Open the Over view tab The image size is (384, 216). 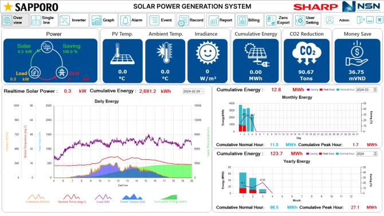[x=15, y=20]
